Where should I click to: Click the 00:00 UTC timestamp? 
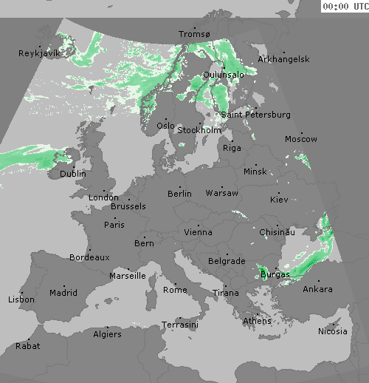[x=345, y=6]
